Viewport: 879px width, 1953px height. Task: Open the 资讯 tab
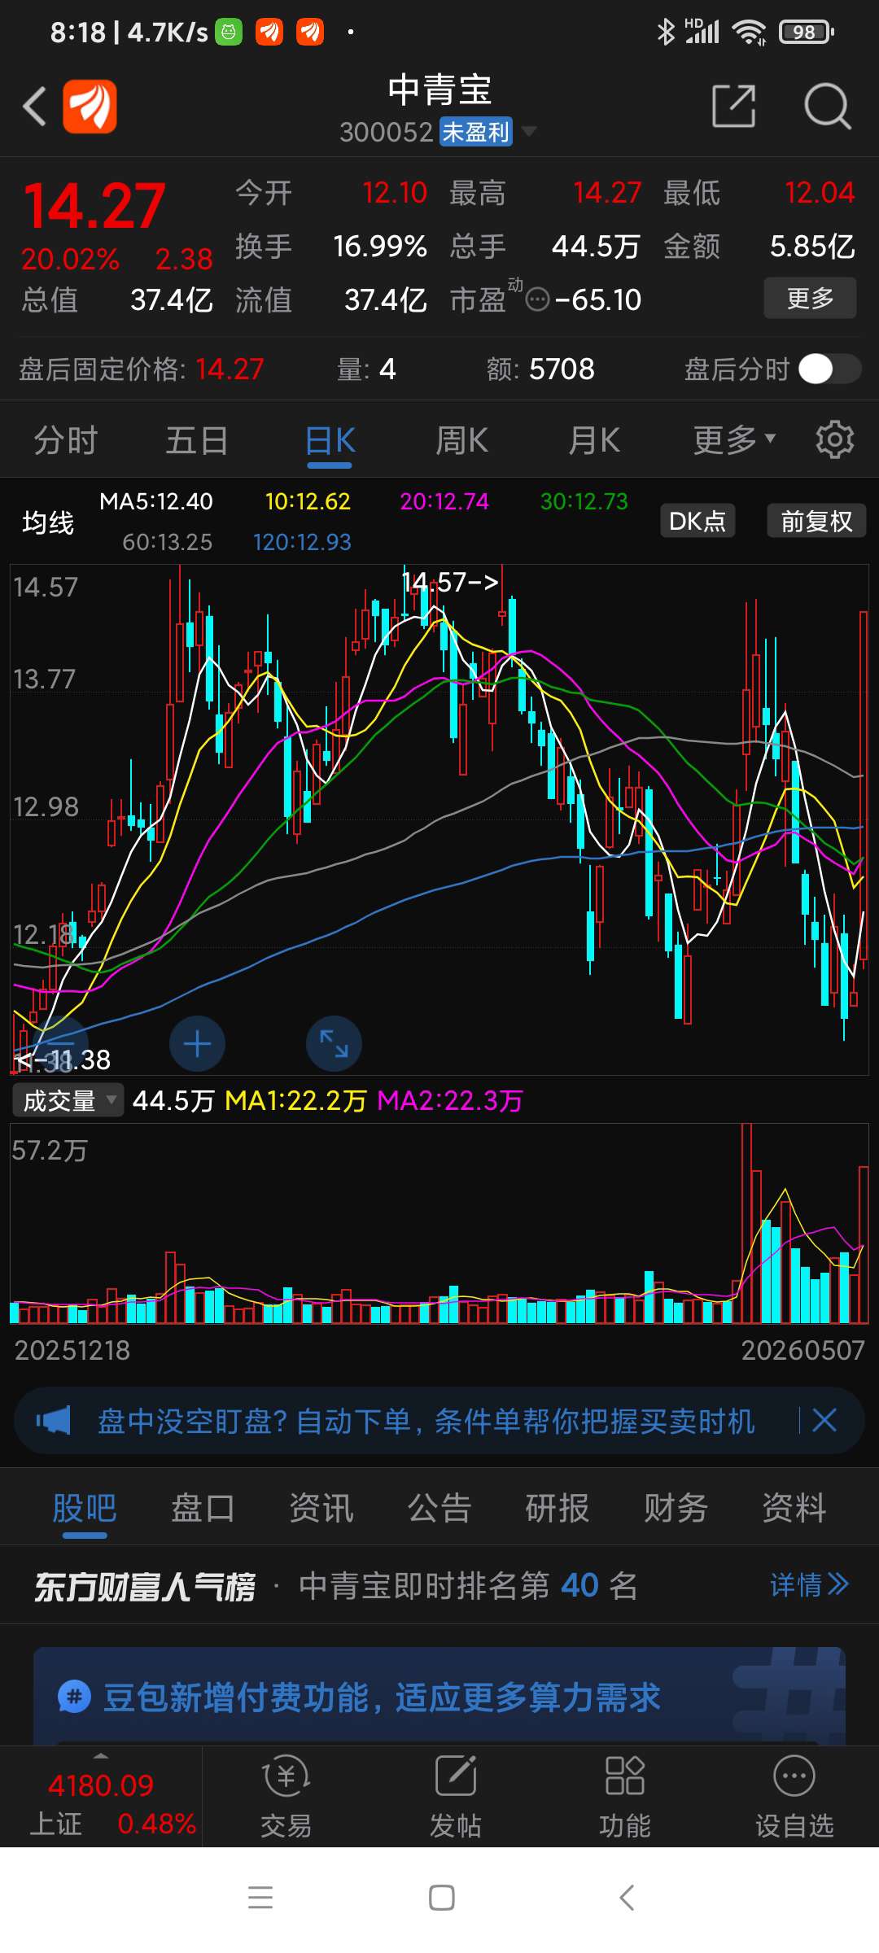[x=321, y=1507]
